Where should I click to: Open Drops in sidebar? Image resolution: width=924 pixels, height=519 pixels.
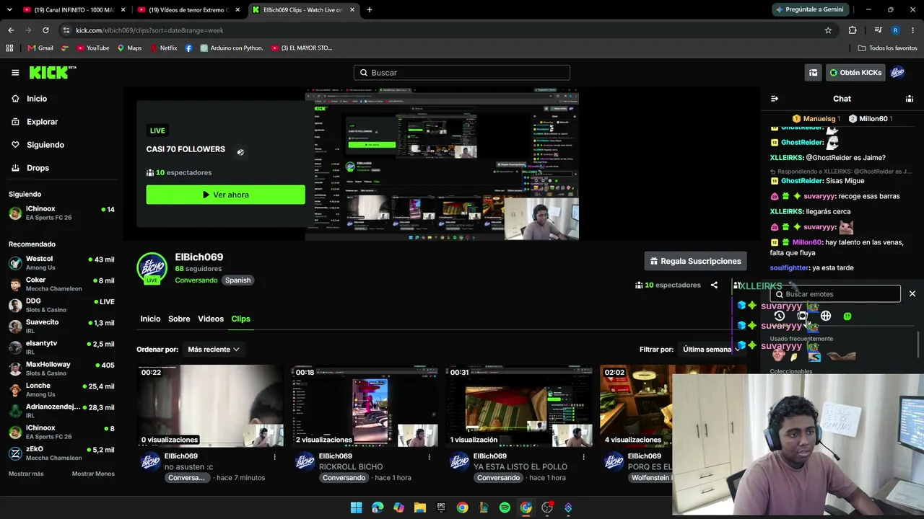62,168
